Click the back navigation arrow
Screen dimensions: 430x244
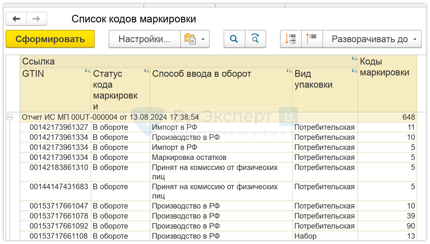point(16,19)
